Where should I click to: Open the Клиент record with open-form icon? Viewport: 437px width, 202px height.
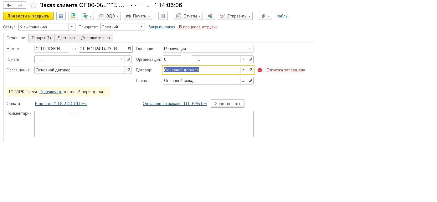click(128, 60)
